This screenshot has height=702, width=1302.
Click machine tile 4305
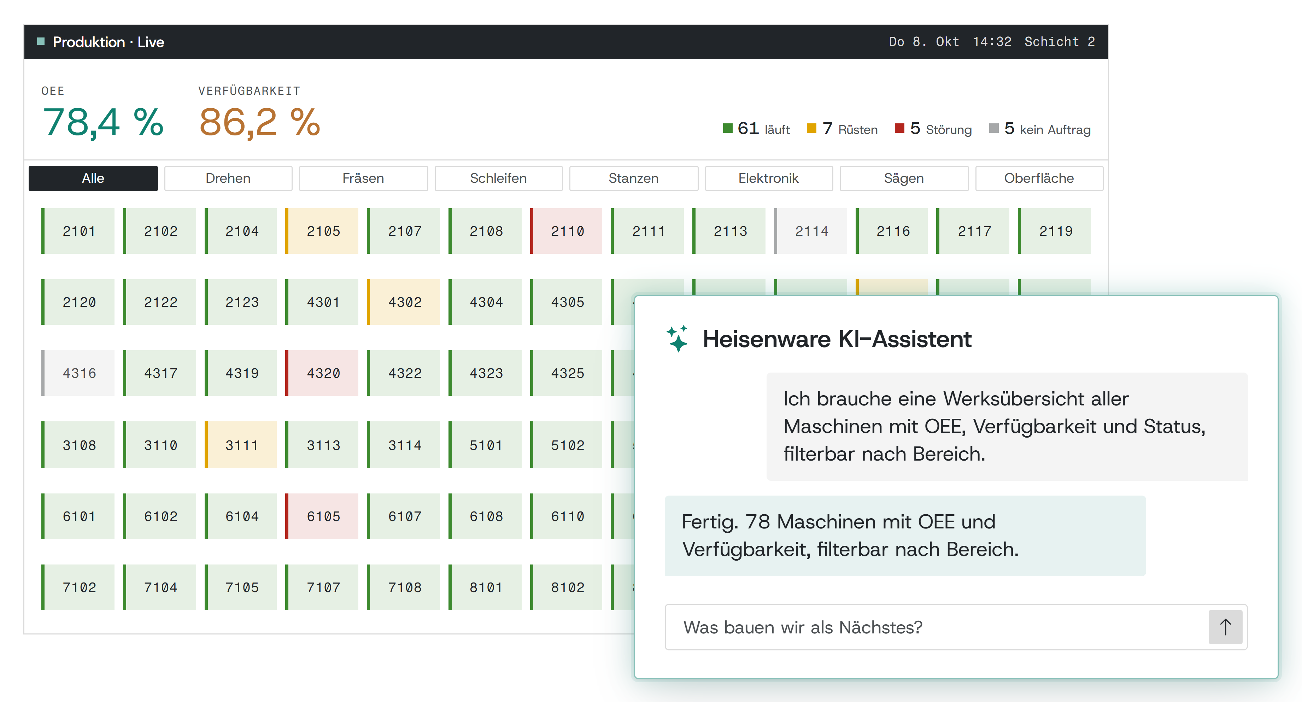click(x=566, y=302)
